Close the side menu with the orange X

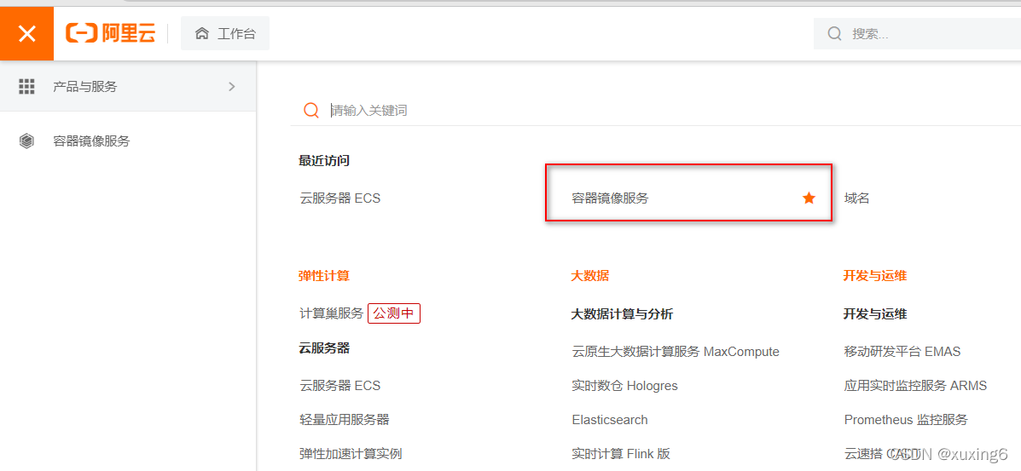coord(26,34)
